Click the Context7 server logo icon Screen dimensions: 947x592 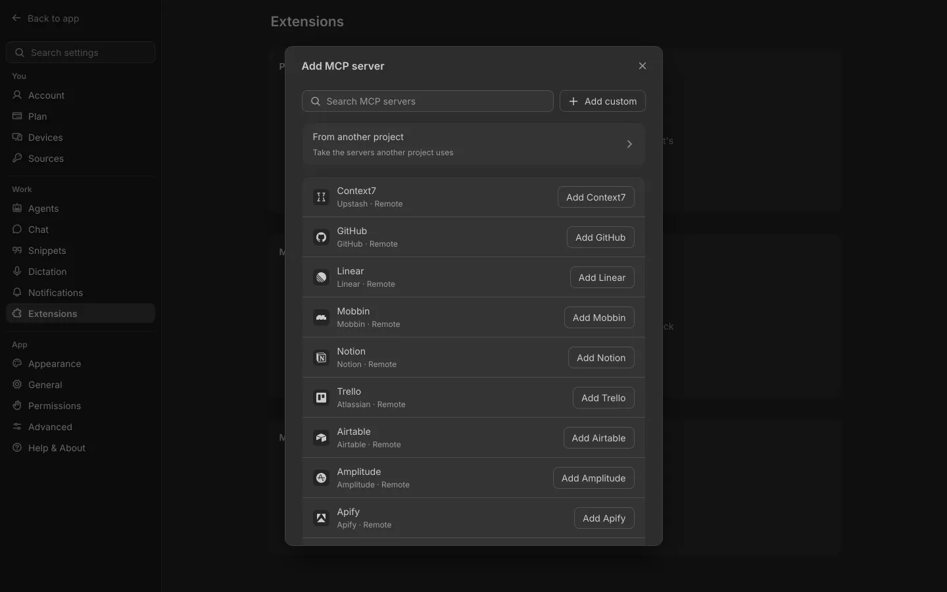pos(321,197)
